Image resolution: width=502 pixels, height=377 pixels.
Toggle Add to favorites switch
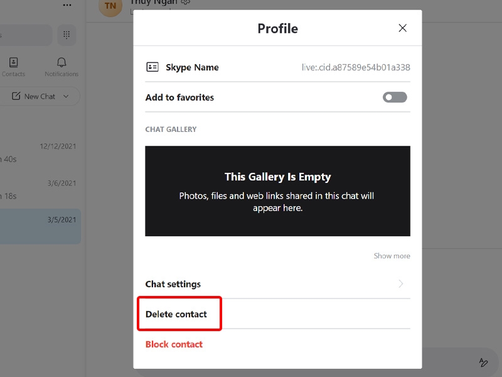395,97
